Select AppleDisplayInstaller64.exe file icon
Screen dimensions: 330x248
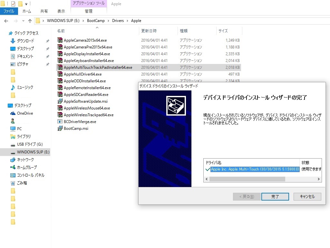[60, 54]
